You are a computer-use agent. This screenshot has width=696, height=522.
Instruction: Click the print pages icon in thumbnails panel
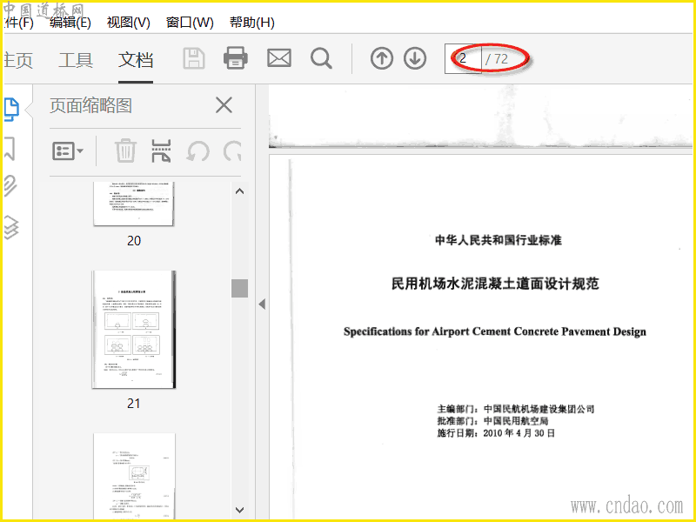coord(161,151)
